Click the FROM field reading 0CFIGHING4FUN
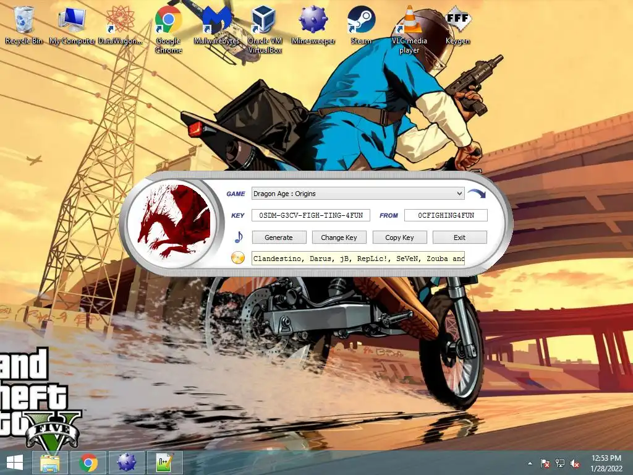 tap(446, 215)
